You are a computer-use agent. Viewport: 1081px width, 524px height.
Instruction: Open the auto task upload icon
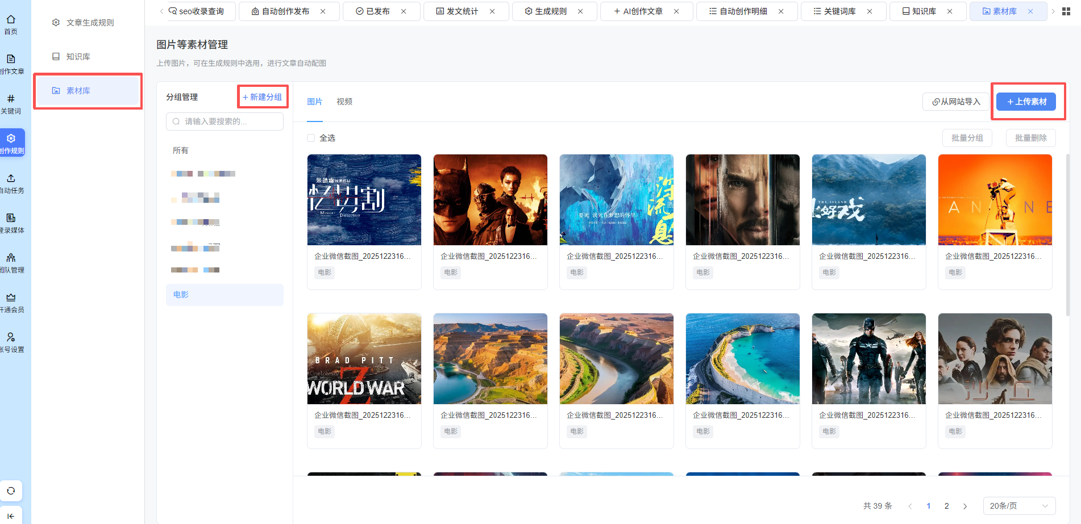[x=11, y=179]
